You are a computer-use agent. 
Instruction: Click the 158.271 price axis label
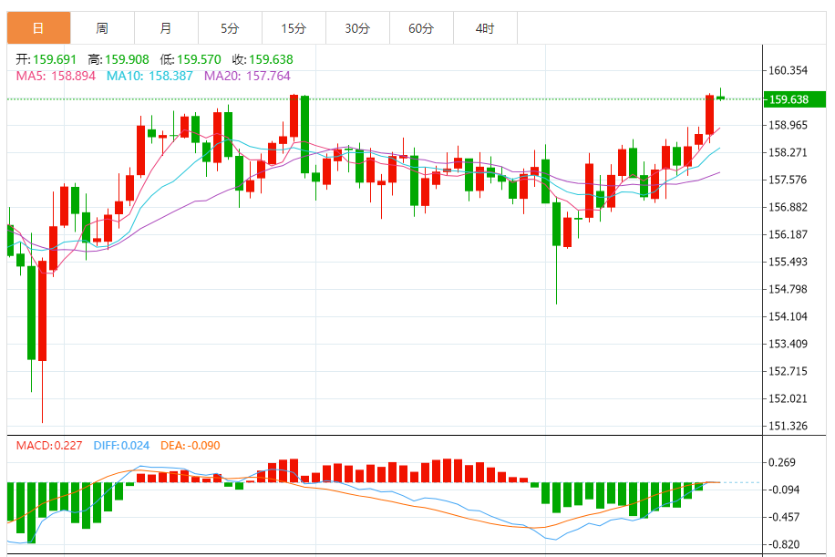(x=788, y=153)
